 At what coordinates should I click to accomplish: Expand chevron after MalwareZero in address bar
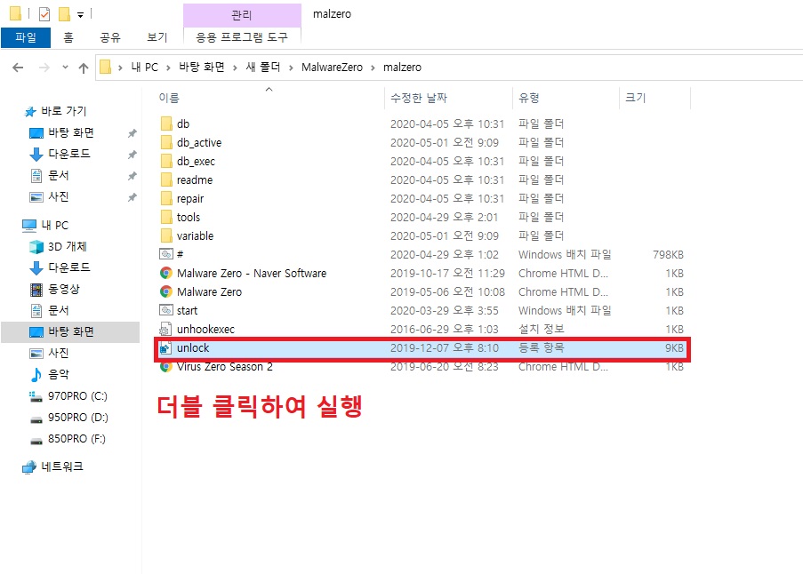coord(373,68)
